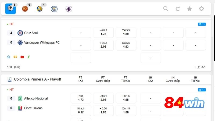Switch to the basketball sport icon
Screen dimensions: 215x121
[25, 9]
